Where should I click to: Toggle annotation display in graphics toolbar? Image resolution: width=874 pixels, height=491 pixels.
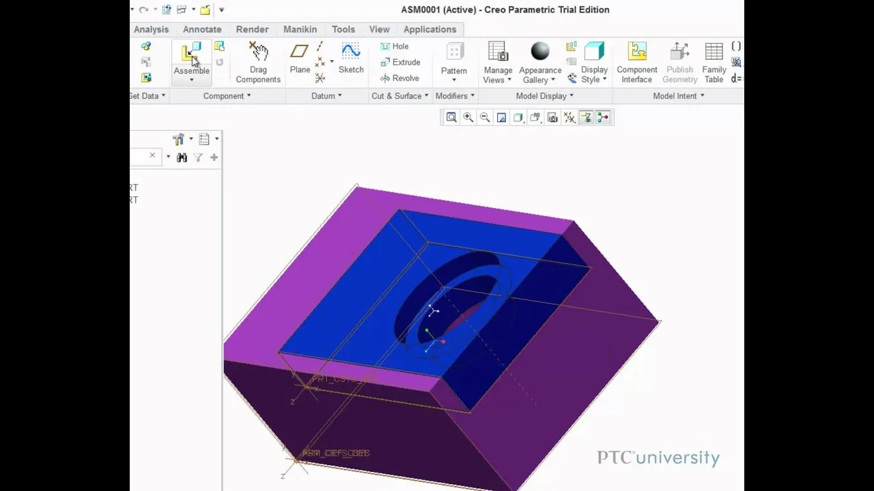(586, 117)
